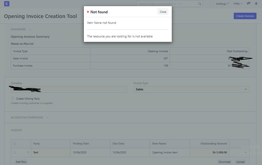Close the Not found dialog
Viewport: 262px width, 165px height.
point(163,12)
